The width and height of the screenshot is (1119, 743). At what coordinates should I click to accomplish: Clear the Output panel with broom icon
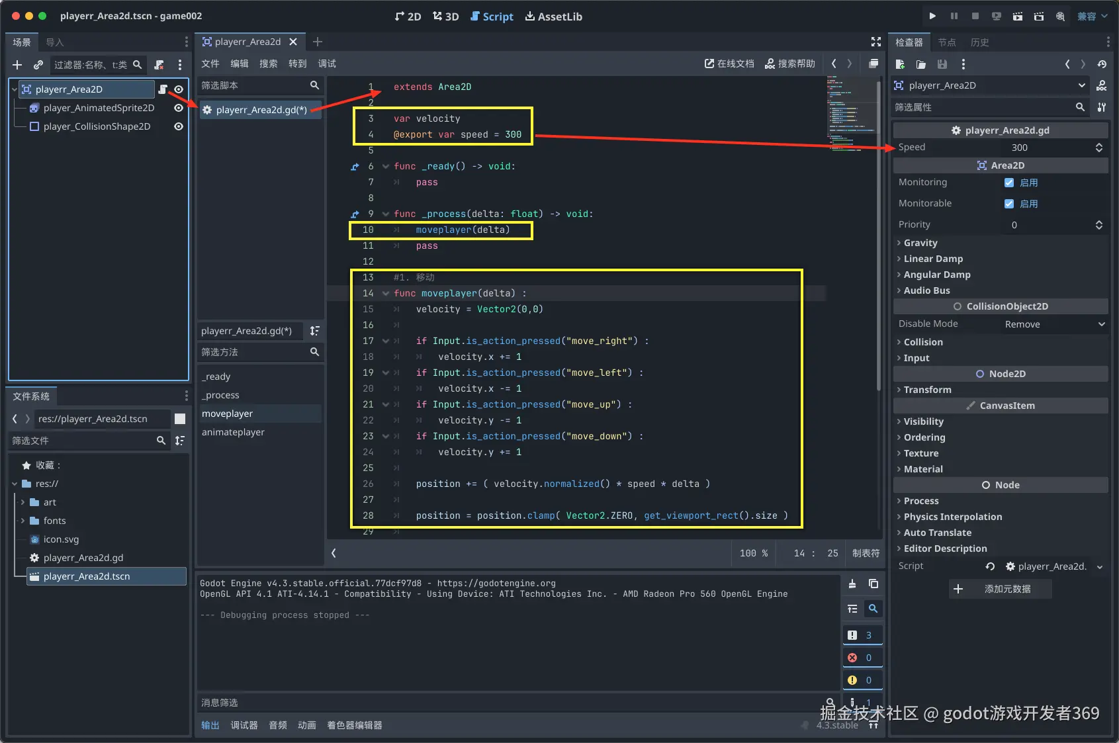tap(852, 584)
